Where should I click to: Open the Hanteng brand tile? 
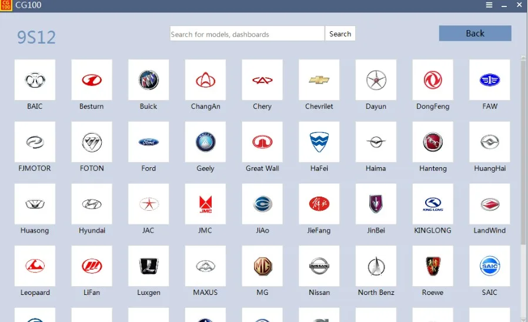[x=433, y=142]
